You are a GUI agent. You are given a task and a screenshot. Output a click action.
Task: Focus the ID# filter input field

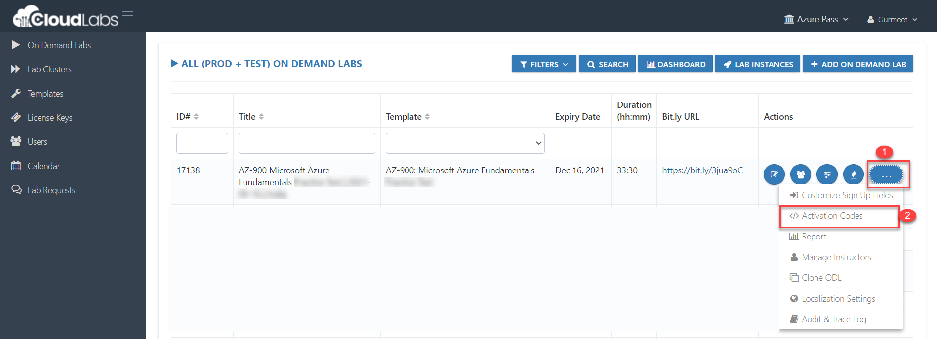click(202, 143)
